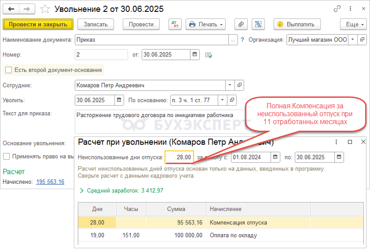Click the 100 000,00 sum cell
370x250 pixels.
click(176, 235)
